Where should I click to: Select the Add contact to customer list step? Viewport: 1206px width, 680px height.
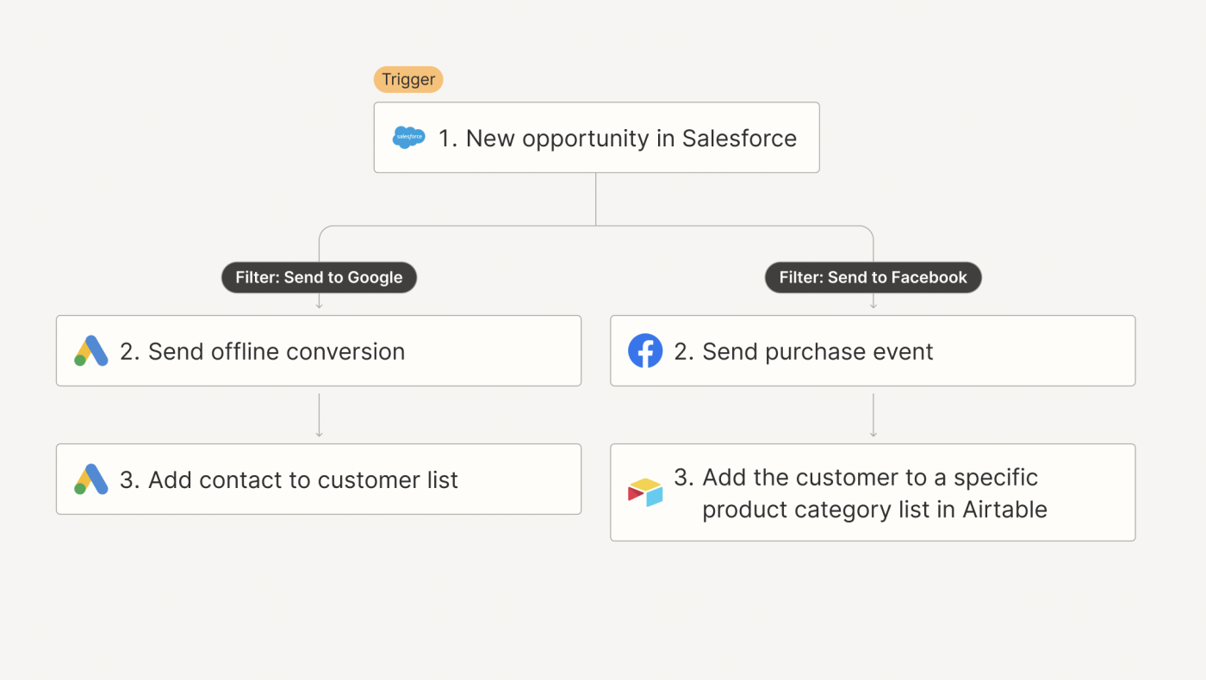pos(319,479)
